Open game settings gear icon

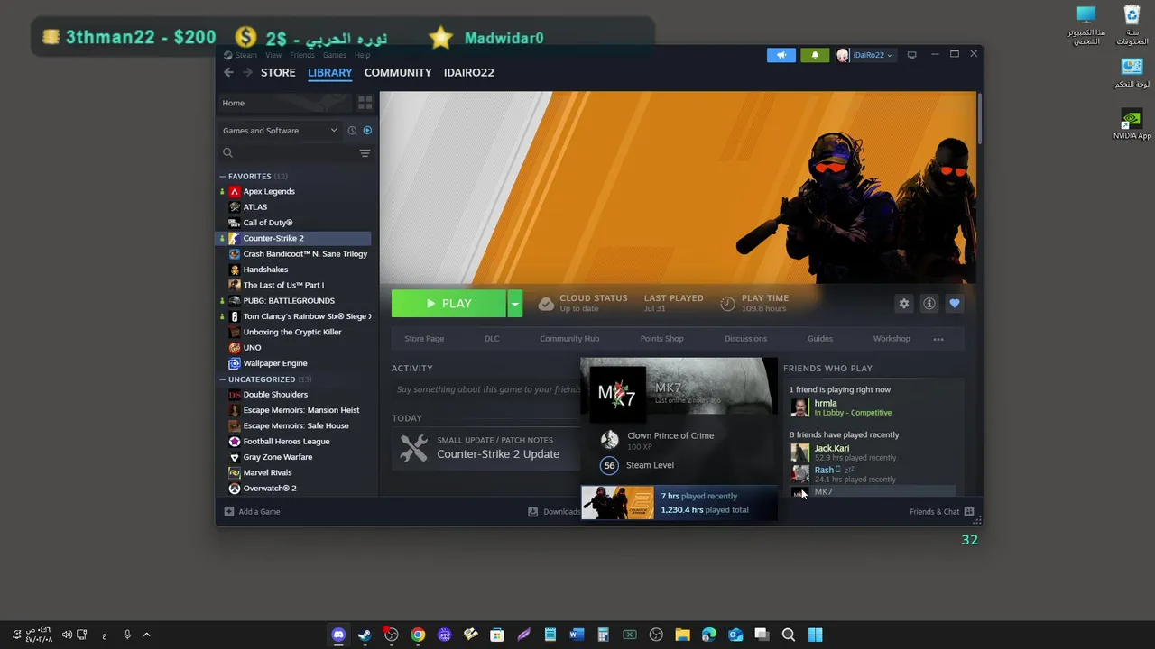point(903,304)
